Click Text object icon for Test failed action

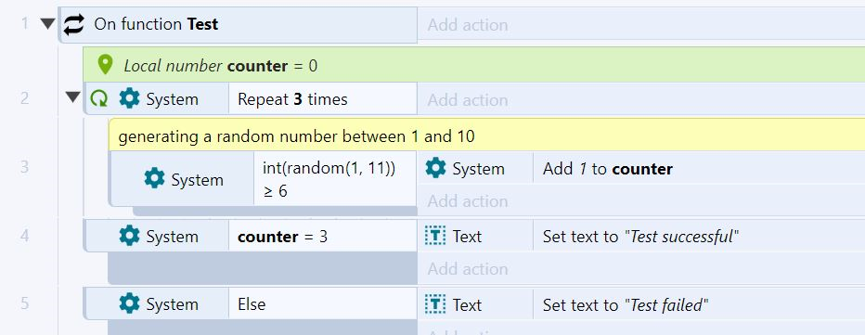435,304
